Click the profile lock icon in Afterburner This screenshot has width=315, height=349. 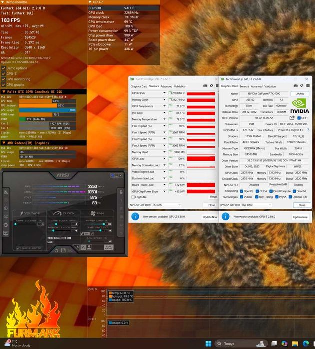121,192
